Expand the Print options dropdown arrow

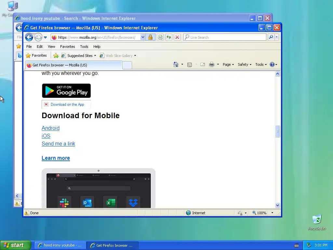tap(218, 64)
